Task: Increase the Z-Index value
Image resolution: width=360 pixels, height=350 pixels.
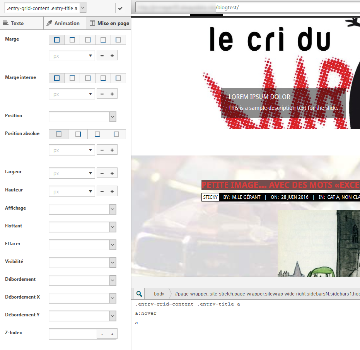Action: coord(112,334)
